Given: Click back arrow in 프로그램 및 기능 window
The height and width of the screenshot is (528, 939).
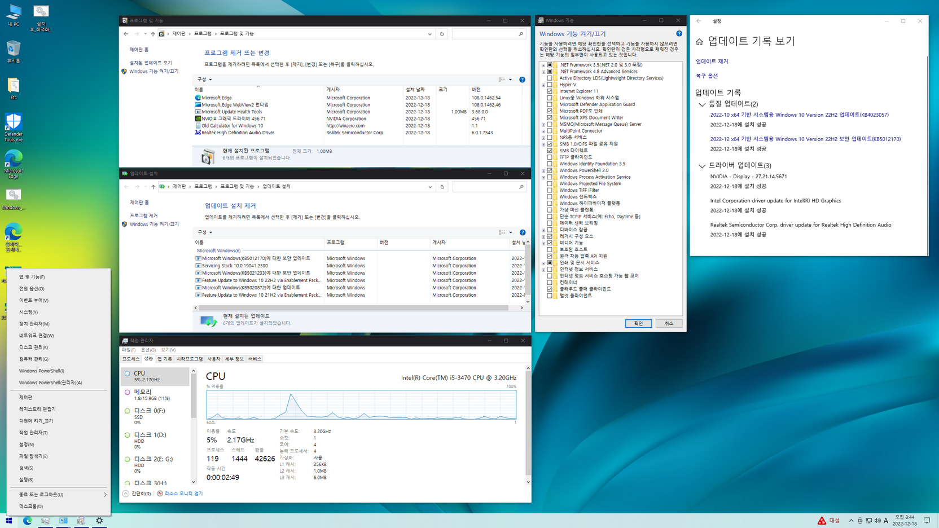Looking at the screenshot, I should (126, 34).
